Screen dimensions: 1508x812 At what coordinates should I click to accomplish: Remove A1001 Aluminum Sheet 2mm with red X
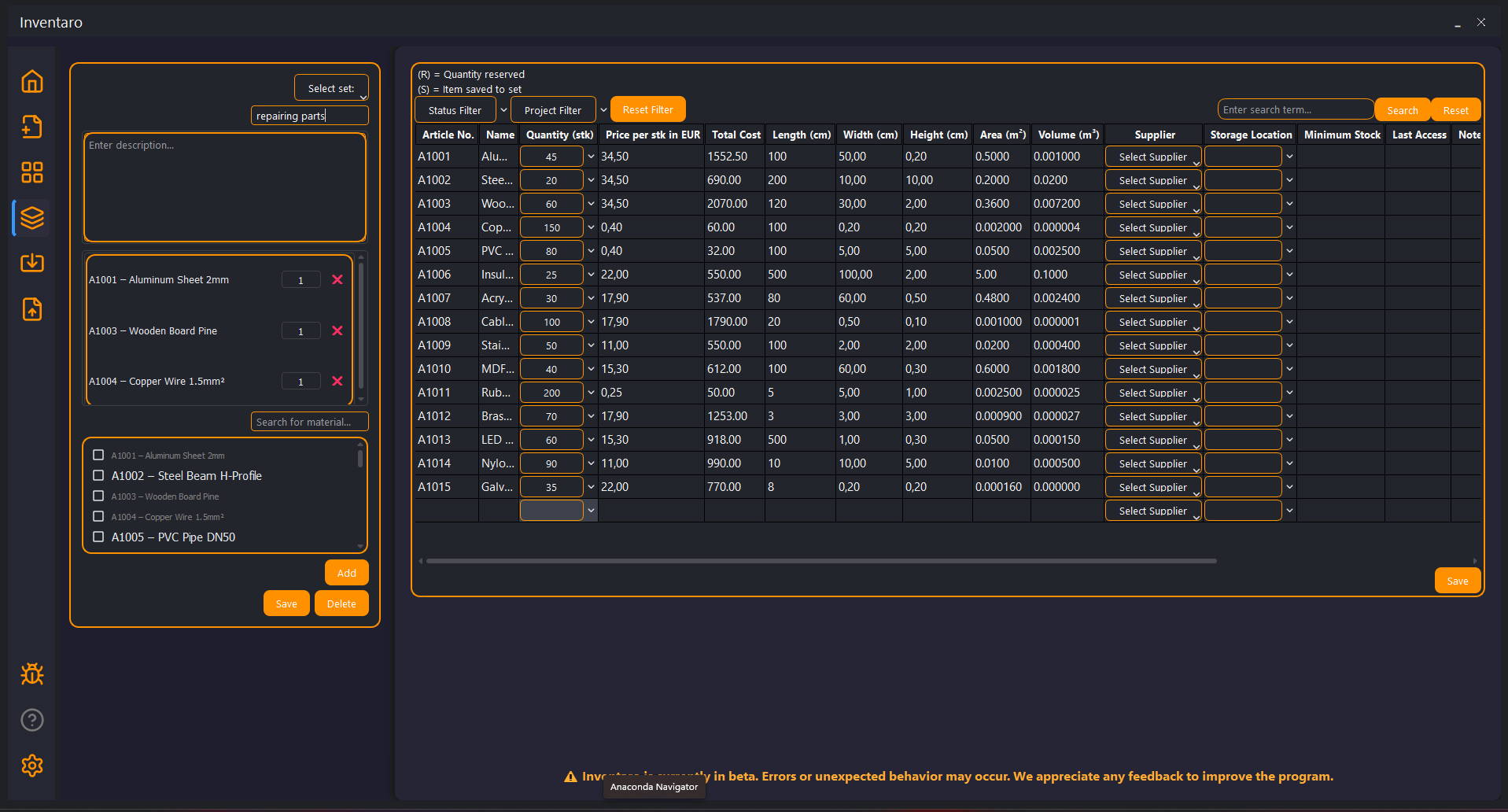click(x=337, y=279)
